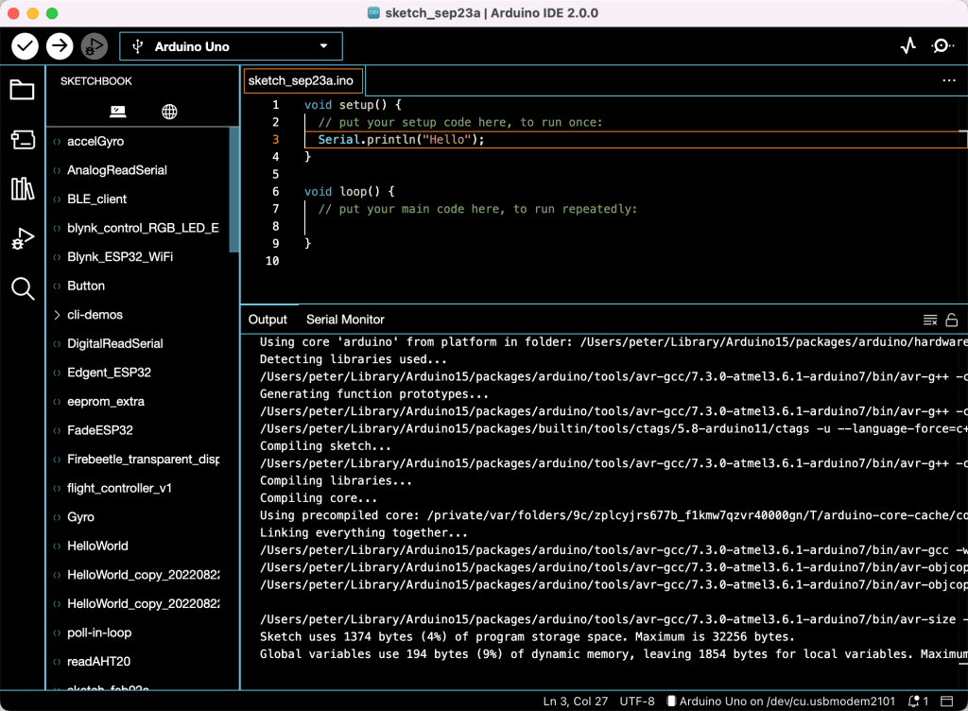Image resolution: width=968 pixels, height=711 pixels.
Task: Click the 'Sketch uses 1374 bytes' line
Action: coord(527,636)
